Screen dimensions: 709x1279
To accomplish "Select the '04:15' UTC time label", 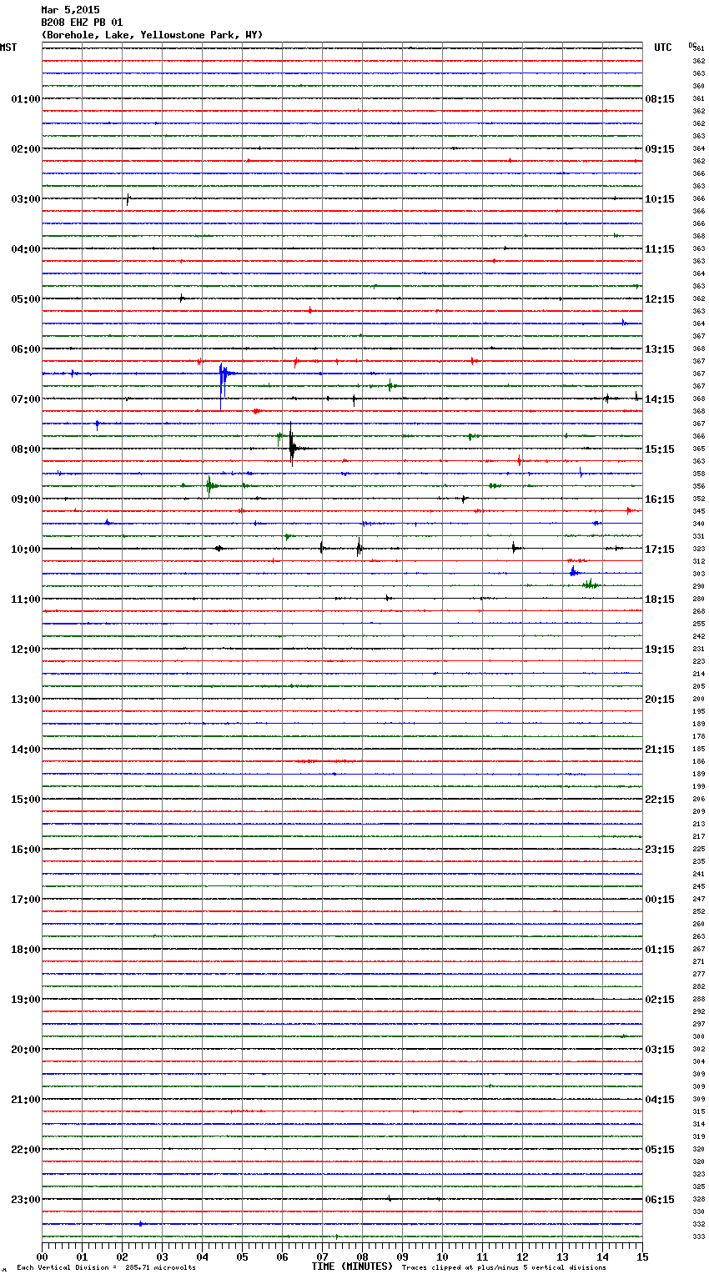I will pos(660,1100).
